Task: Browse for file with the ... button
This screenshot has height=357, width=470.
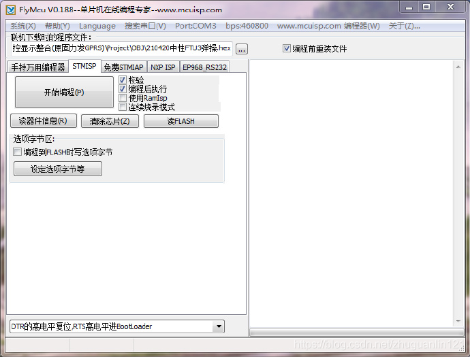Action: click(x=242, y=49)
